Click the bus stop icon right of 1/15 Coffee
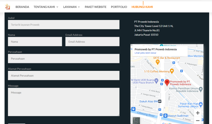The width and height of the screenshot is (212, 124). (x=181, y=71)
